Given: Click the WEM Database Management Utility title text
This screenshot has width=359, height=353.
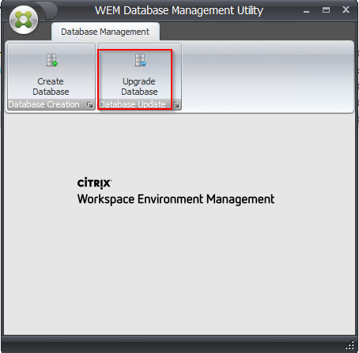Looking at the screenshot, I should tap(179, 11).
